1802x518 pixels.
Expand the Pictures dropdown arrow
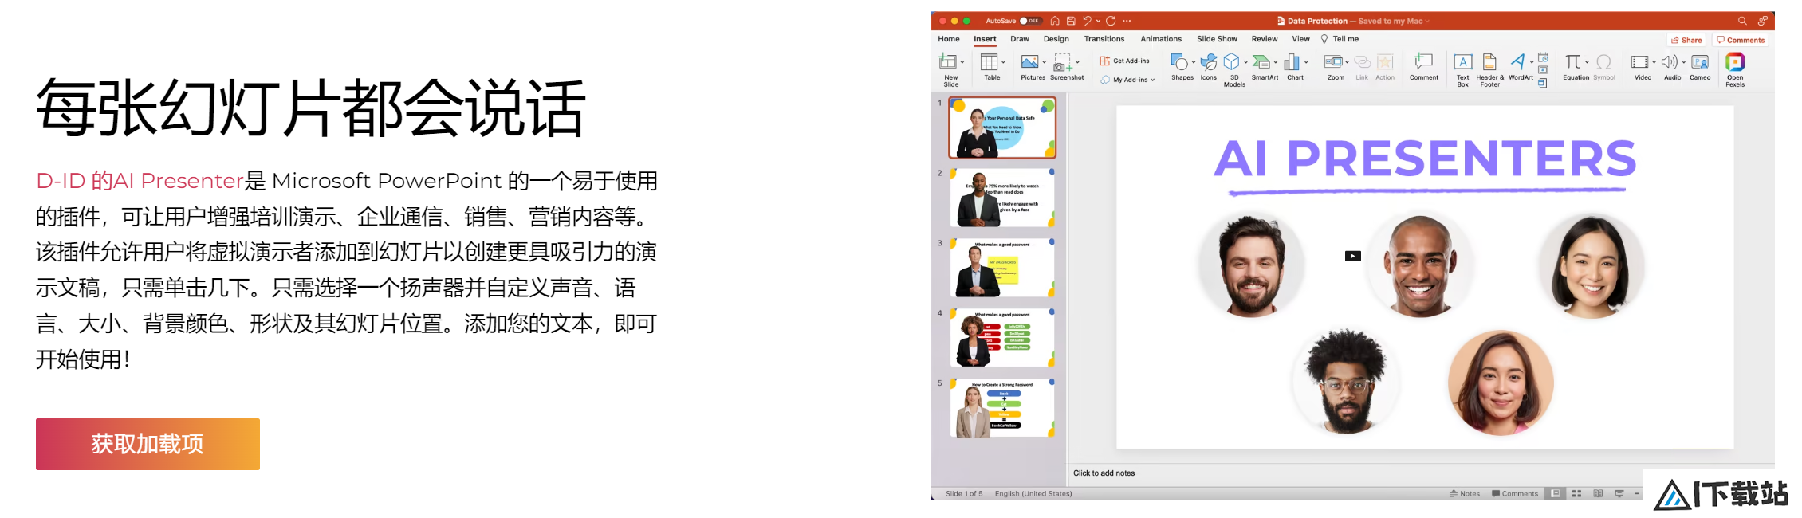1045,62
